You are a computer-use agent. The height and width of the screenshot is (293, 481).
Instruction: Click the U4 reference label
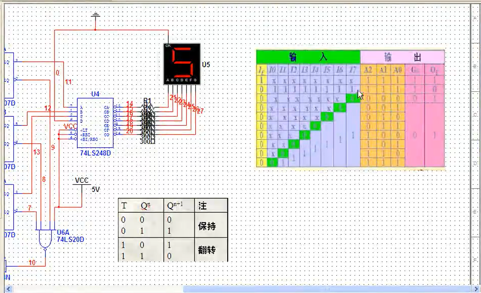click(95, 94)
